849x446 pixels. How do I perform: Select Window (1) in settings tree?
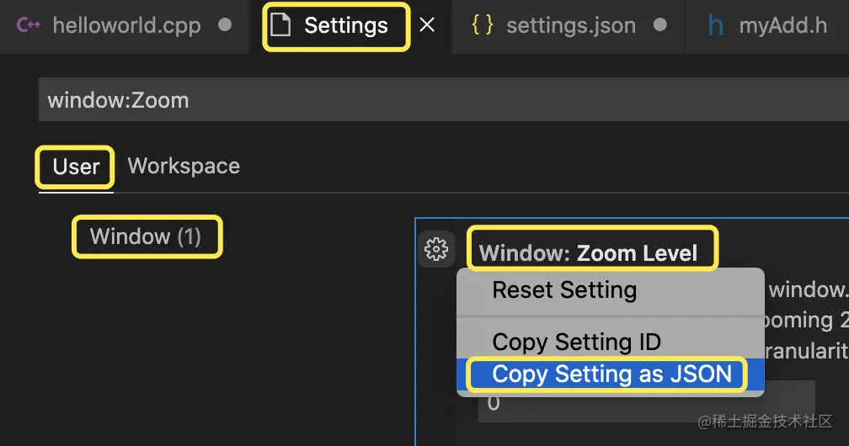coord(146,236)
